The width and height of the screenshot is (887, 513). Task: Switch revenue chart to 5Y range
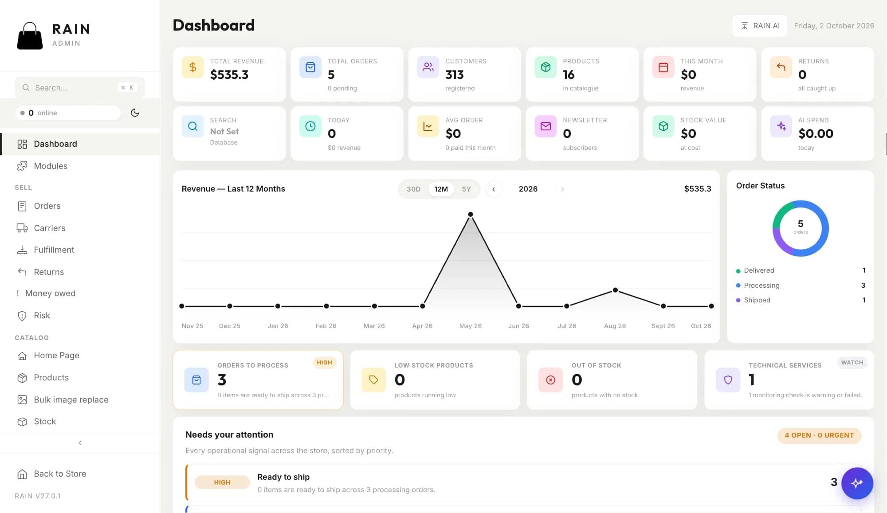click(x=466, y=189)
